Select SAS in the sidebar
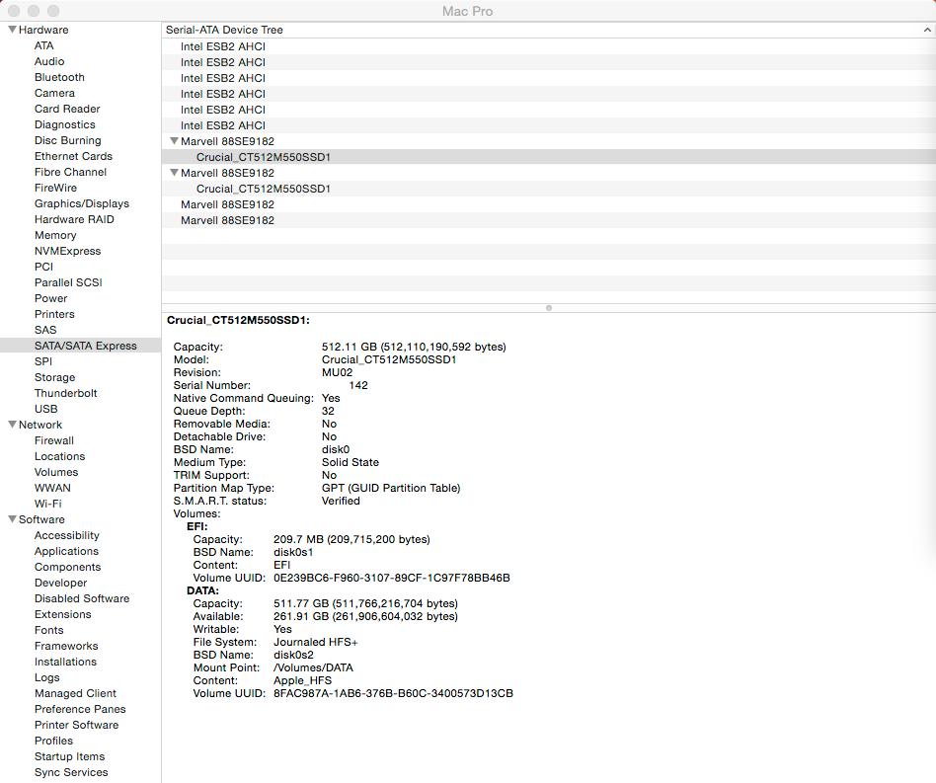This screenshot has height=783, width=936. pyautogui.click(x=45, y=330)
